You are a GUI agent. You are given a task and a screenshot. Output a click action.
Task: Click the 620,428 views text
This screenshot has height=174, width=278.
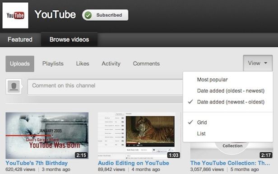coord(20,169)
